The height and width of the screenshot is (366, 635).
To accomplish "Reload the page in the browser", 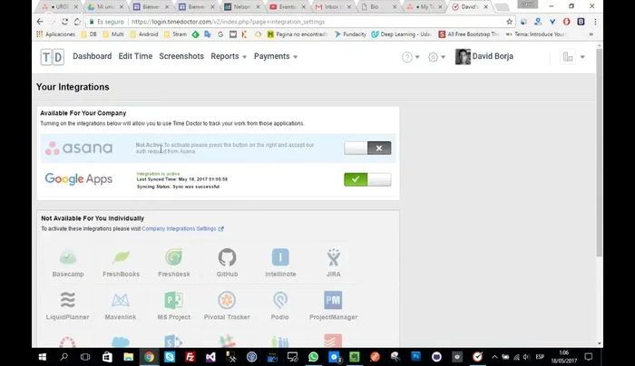I will click(x=64, y=22).
